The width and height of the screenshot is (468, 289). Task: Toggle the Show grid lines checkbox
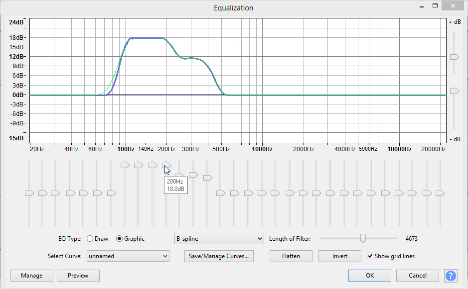370,256
